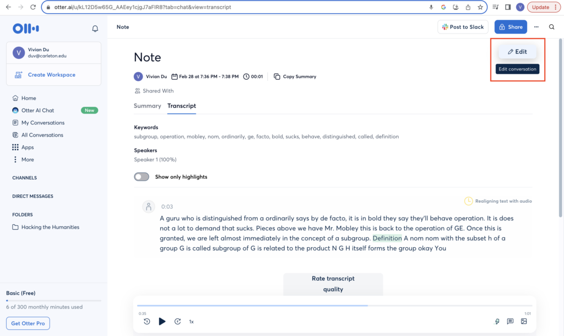Screen dimensions: 564x336
Task: Click the Get Otter Pro button
Action: coord(28,323)
